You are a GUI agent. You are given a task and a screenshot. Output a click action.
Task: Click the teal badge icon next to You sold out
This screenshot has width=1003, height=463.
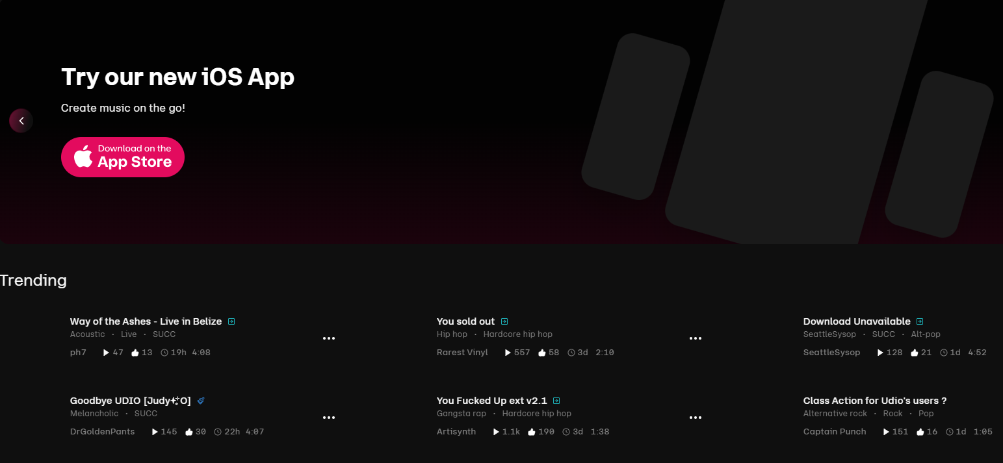click(504, 321)
